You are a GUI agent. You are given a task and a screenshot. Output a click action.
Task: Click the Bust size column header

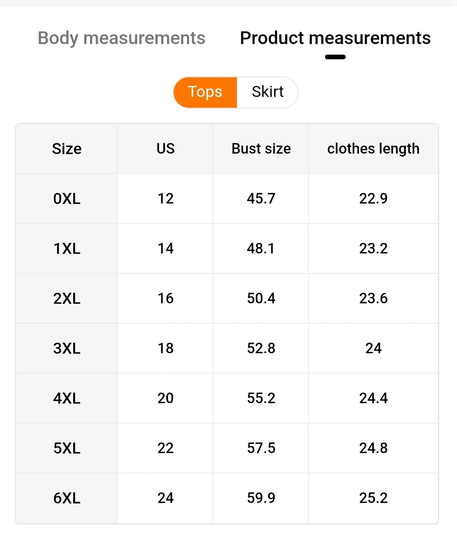pyautogui.click(x=261, y=149)
